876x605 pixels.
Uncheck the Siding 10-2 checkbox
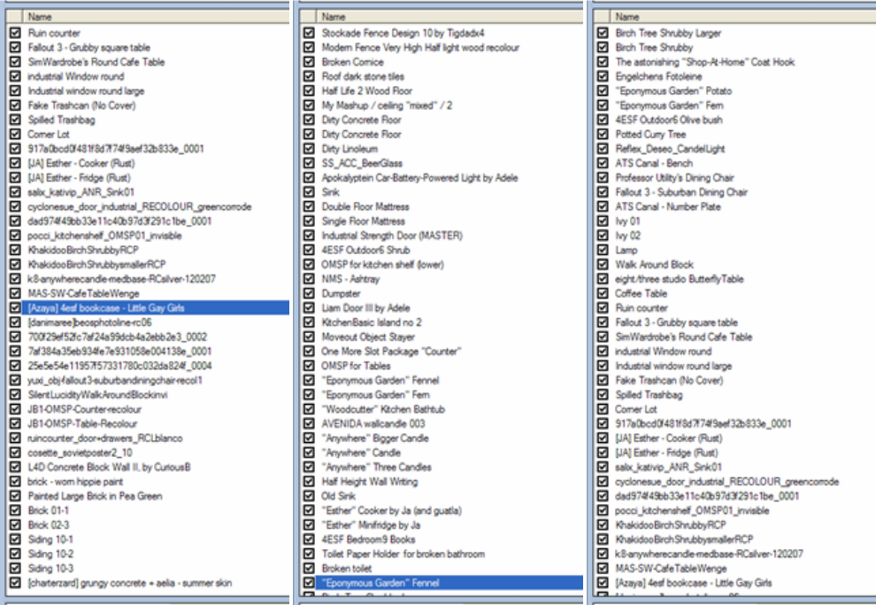point(15,555)
